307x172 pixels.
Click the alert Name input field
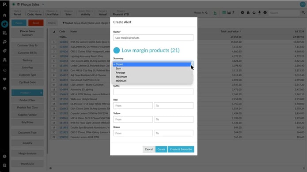pos(153,38)
